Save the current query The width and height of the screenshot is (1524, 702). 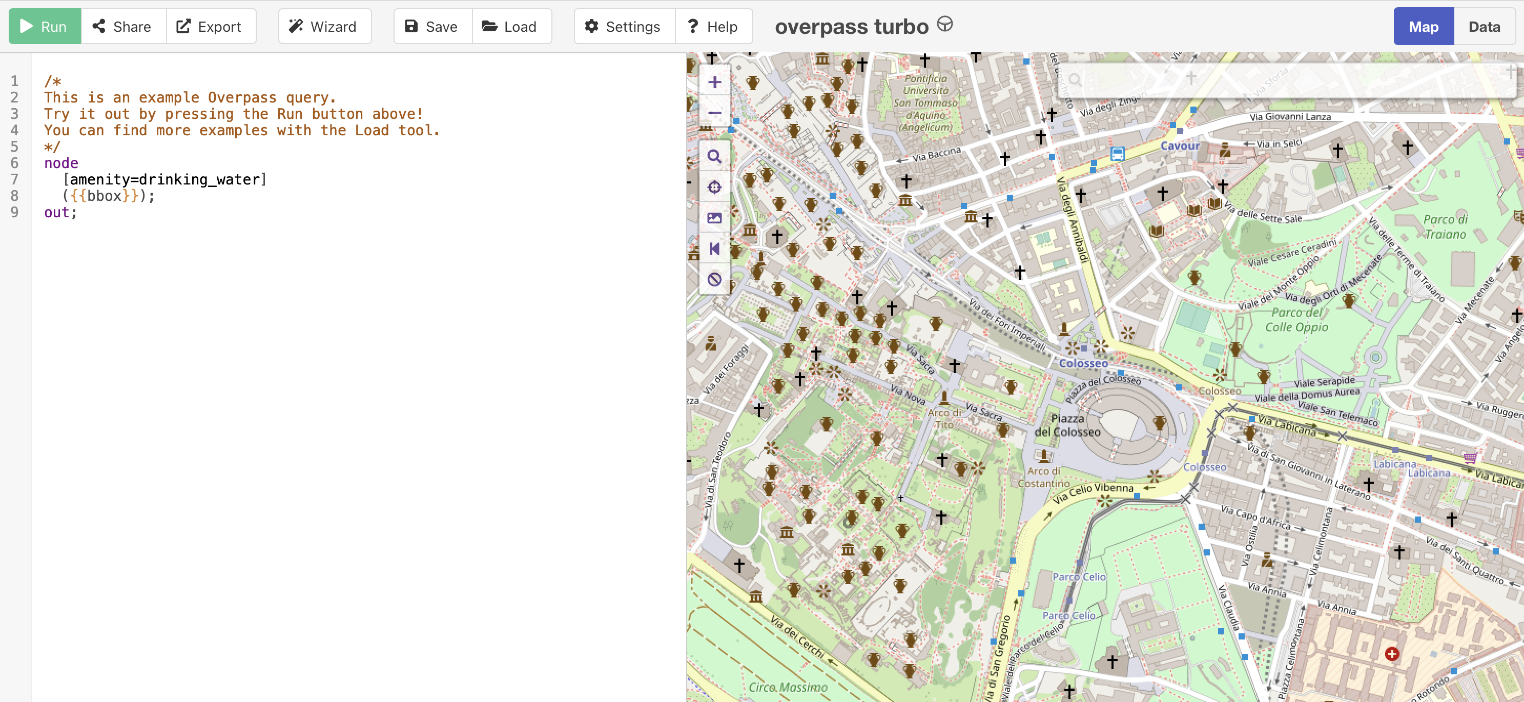[432, 27]
